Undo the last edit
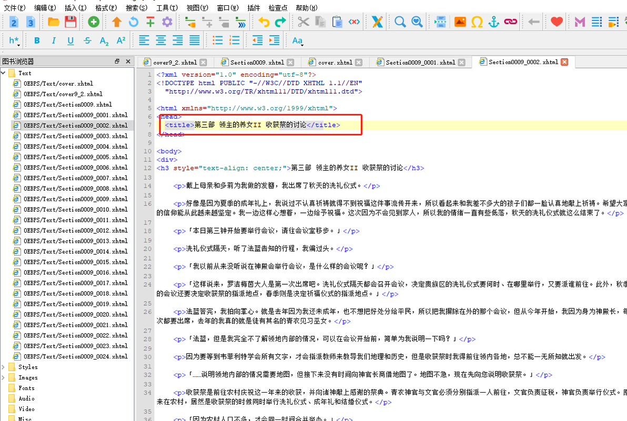The height and width of the screenshot is (421, 627). click(x=264, y=22)
